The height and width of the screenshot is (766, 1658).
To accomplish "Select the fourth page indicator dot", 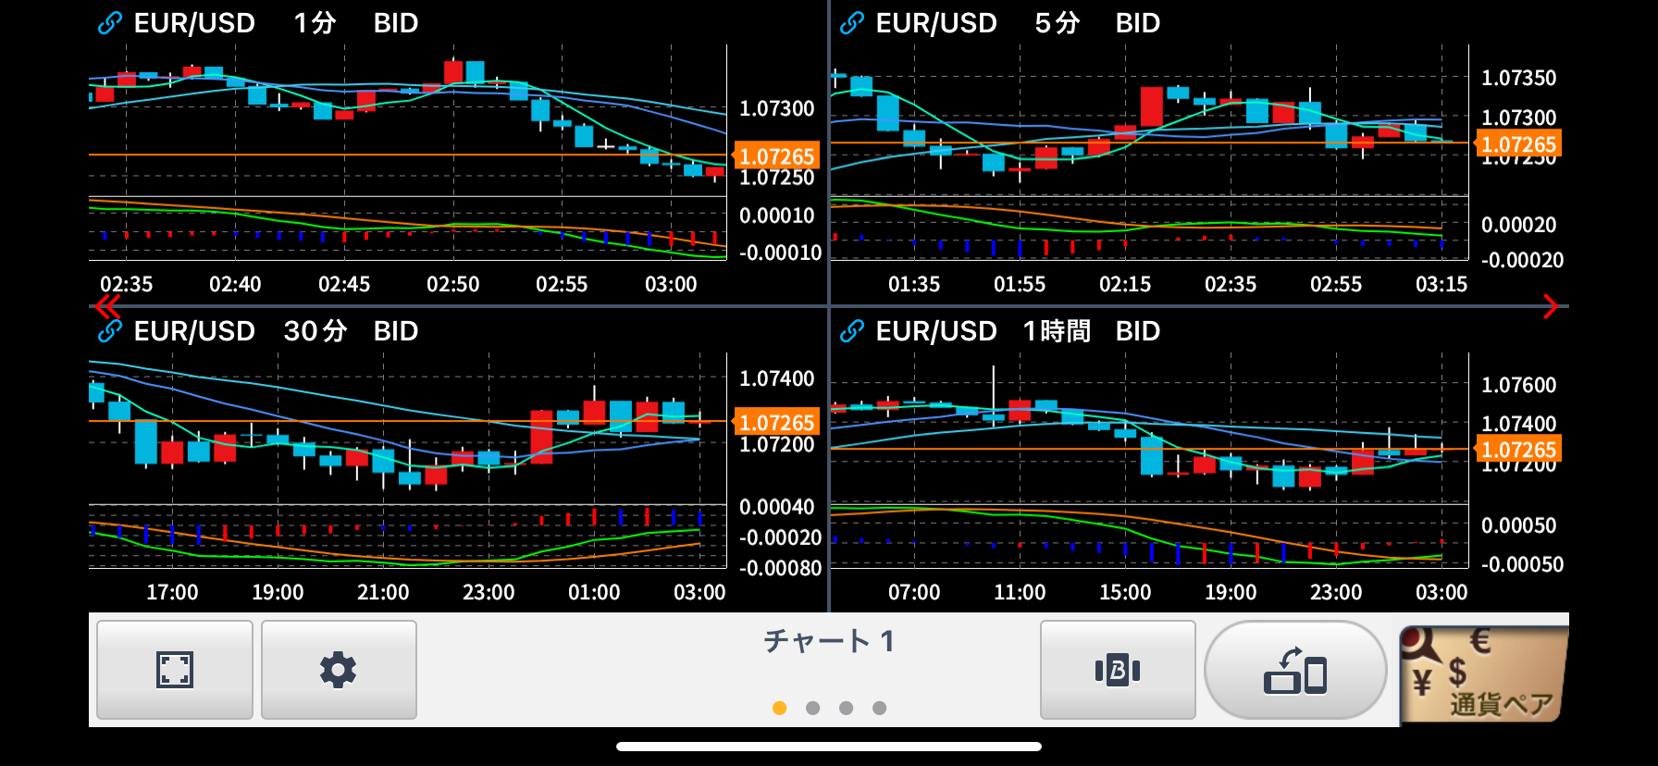I will click(880, 708).
